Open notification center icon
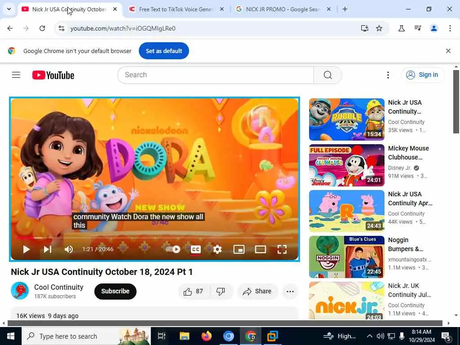The height and width of the screenshot is (345, 460). click(446, 336)
